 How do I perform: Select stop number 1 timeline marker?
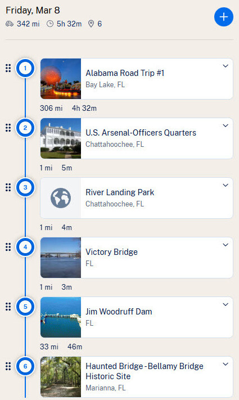(25, 68)
